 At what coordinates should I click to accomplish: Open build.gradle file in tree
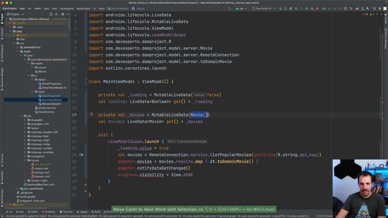[26, 197]
